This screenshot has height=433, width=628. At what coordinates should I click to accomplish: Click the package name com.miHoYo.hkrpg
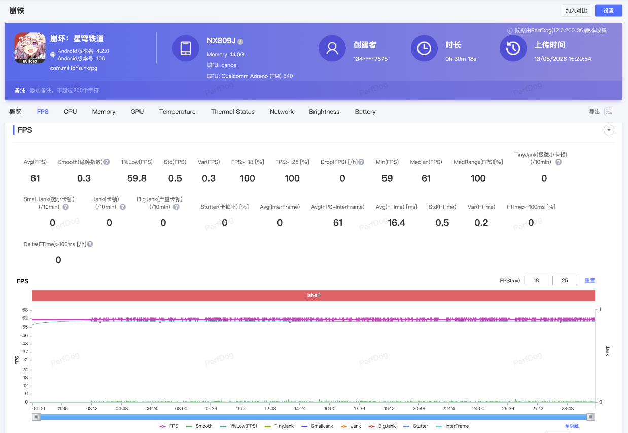click(x=74, y=68)
